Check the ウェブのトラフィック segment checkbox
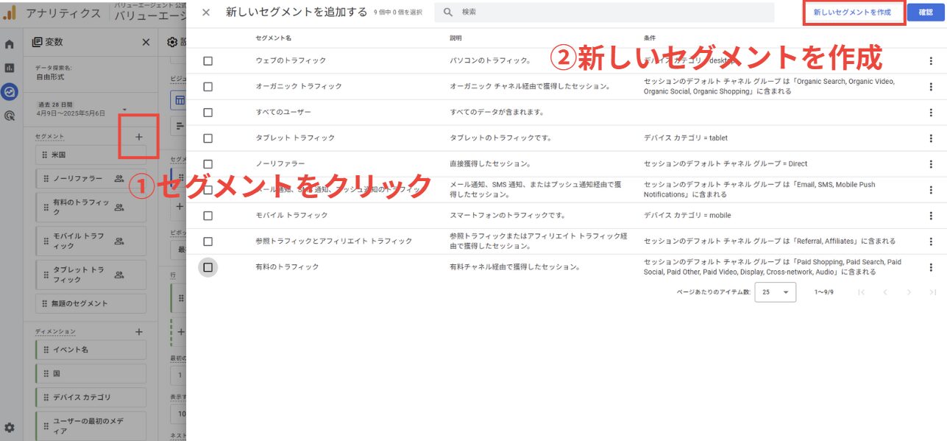This screenshot has height=441, width=947. coord(208,61)
